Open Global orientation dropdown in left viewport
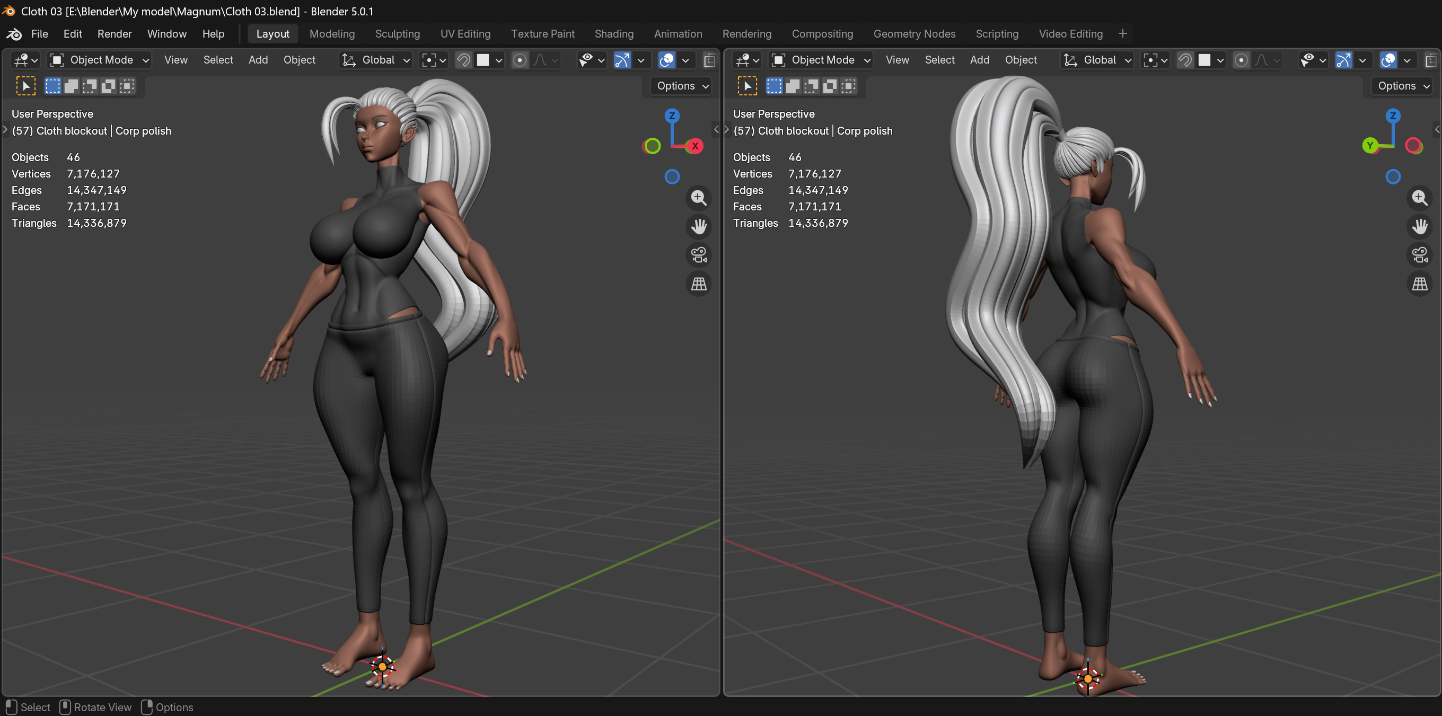Viewport: 1442px width, 716px height. pyautogui.click(x=376, y=60)
